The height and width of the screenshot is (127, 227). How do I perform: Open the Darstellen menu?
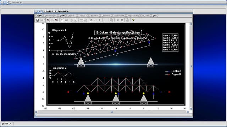click(106, 16)
